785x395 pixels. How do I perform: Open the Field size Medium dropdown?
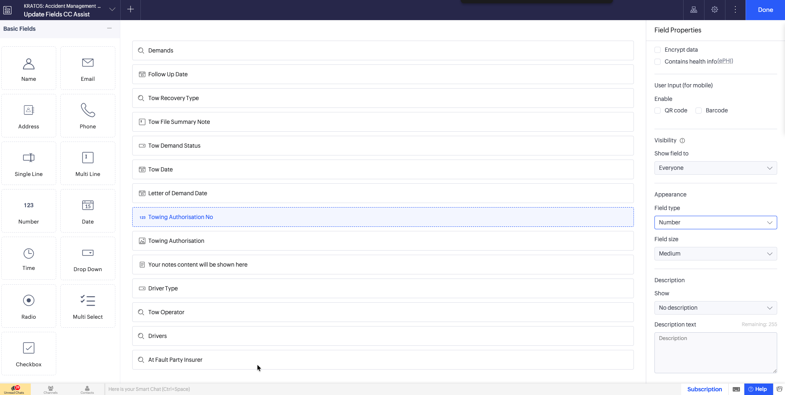click(x=716, y=253)
